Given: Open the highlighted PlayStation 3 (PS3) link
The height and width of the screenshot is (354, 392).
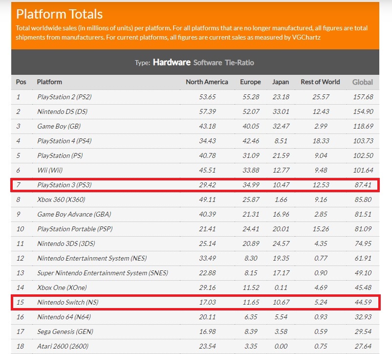Looking at the screenshot, I should point(64,185).
